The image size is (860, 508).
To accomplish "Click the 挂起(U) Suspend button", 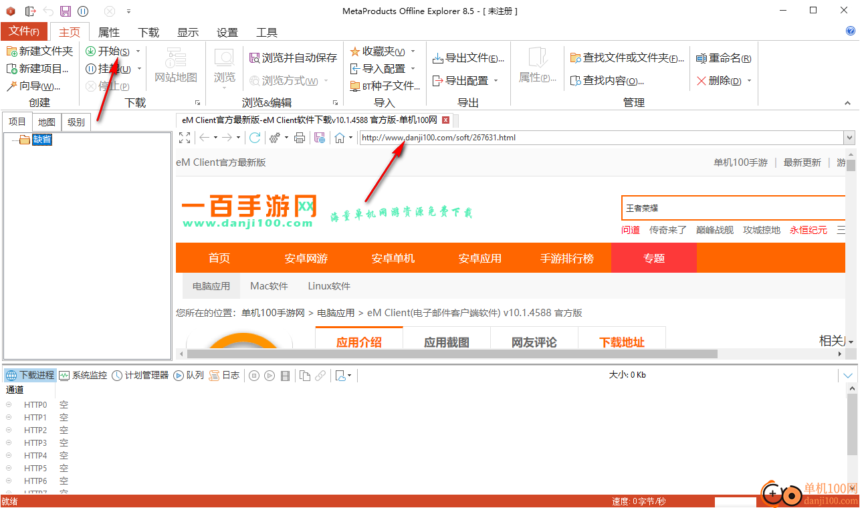I will [108, 69].
